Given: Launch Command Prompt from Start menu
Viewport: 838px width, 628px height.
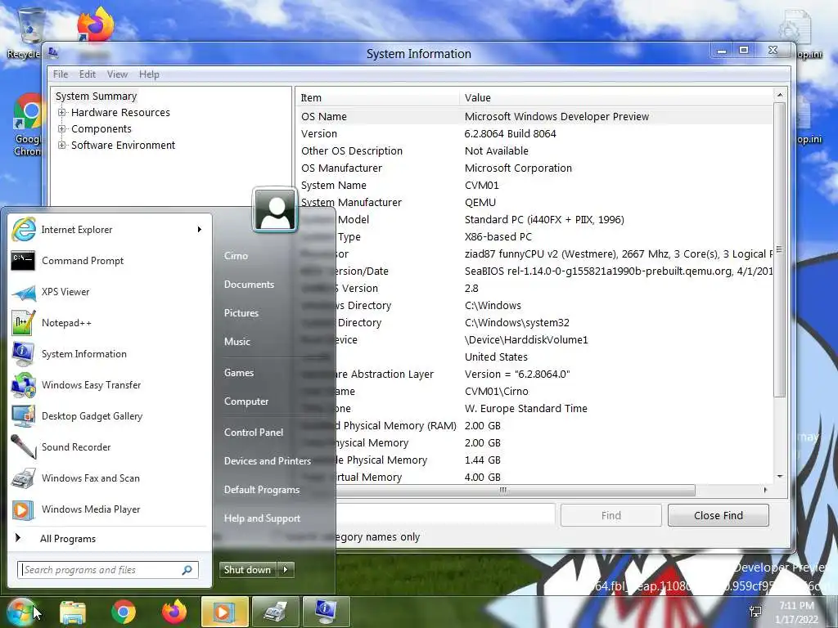Looking at the screenshot, I should coord(110,261).
